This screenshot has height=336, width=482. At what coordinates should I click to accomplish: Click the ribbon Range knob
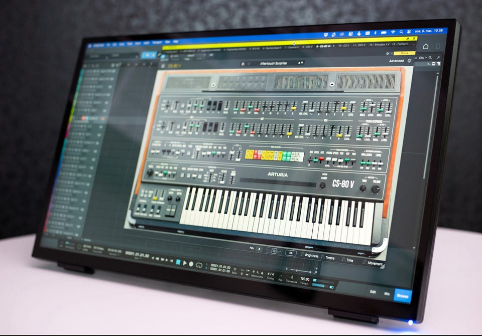coord(322,185)
